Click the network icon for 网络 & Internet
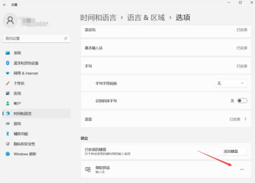 [8, 73]
